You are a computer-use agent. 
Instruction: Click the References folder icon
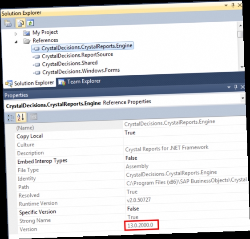point(27,41)
